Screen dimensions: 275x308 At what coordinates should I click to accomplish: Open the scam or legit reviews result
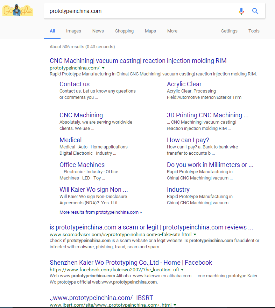(151, 227)
